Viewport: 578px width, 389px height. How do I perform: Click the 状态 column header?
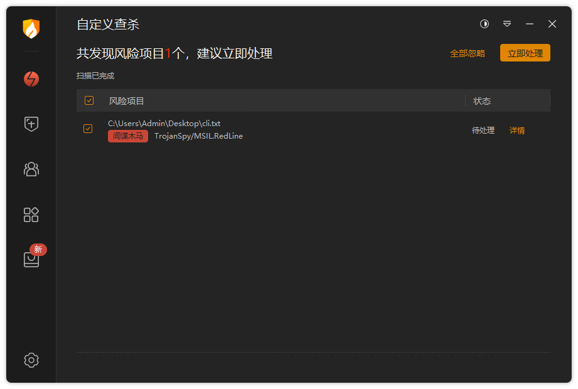pyautogui.click(x=481, y=100)
